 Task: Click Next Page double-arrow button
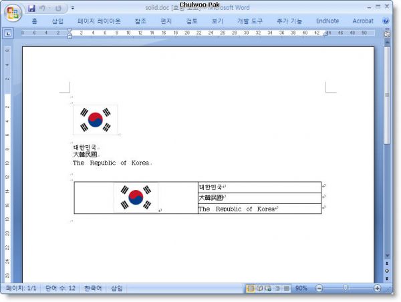click(387, 279)
